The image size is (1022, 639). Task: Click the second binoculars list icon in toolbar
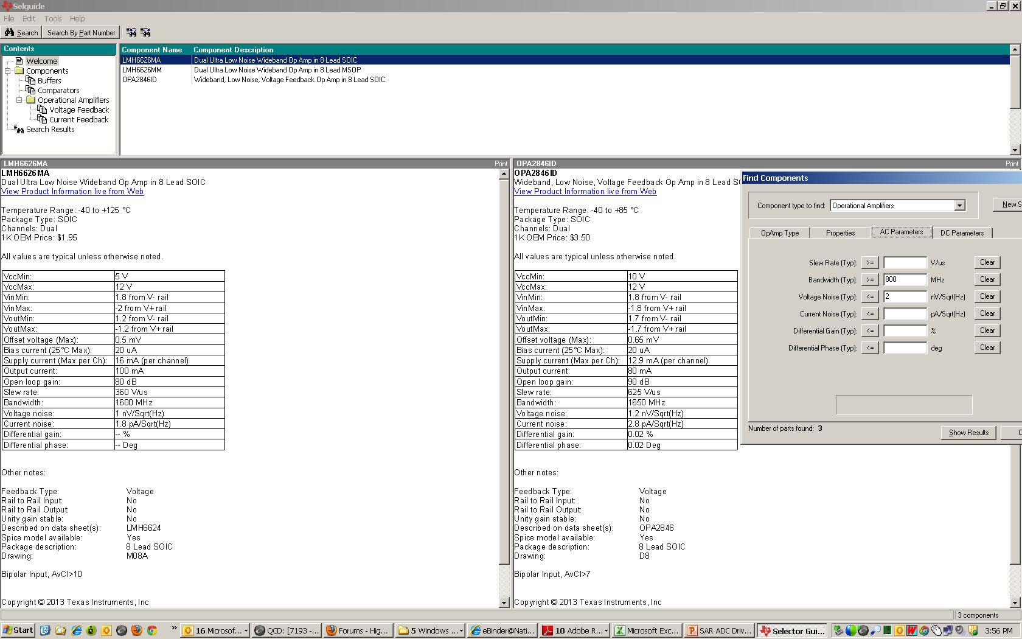click(x=145, y=32)
